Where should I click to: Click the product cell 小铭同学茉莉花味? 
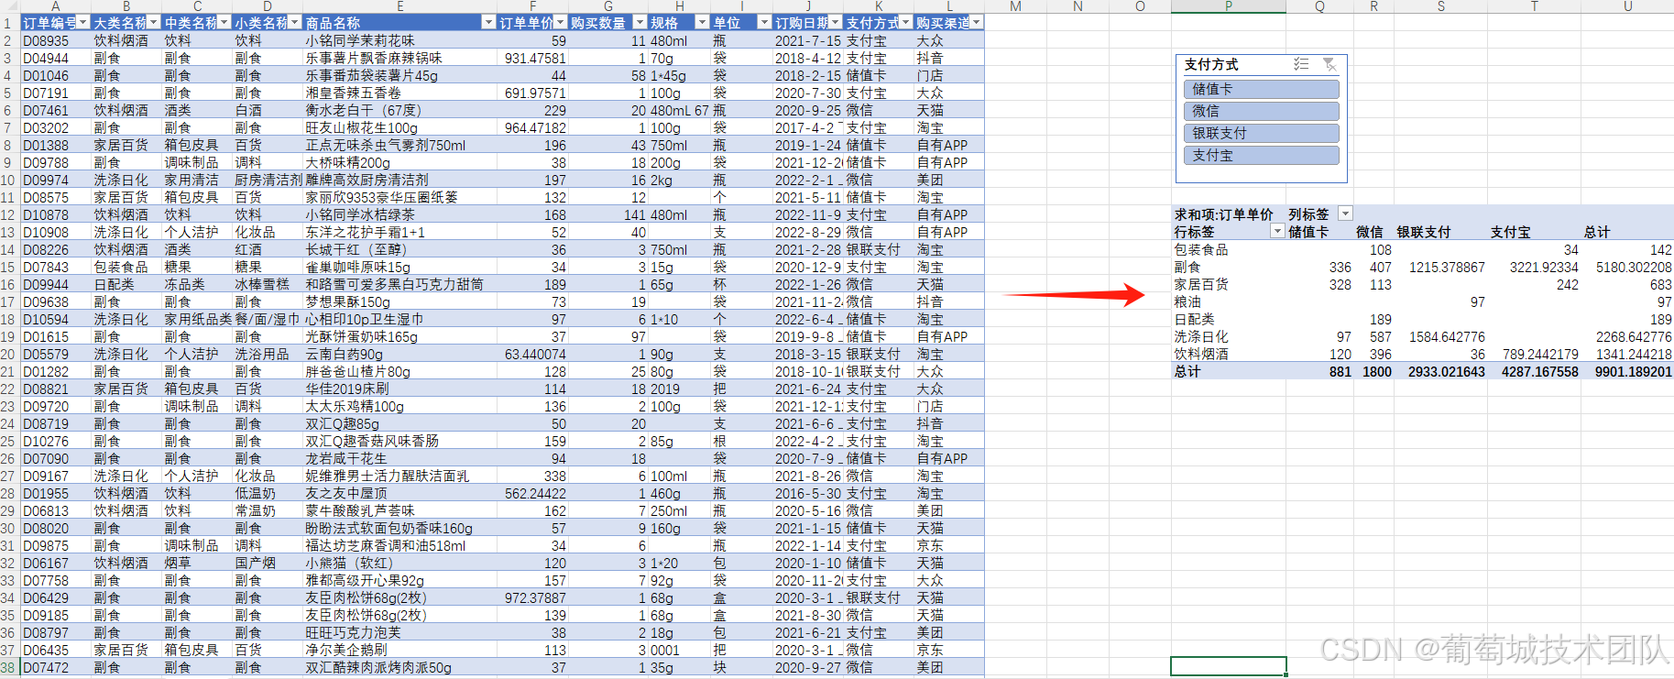[399, 40]
